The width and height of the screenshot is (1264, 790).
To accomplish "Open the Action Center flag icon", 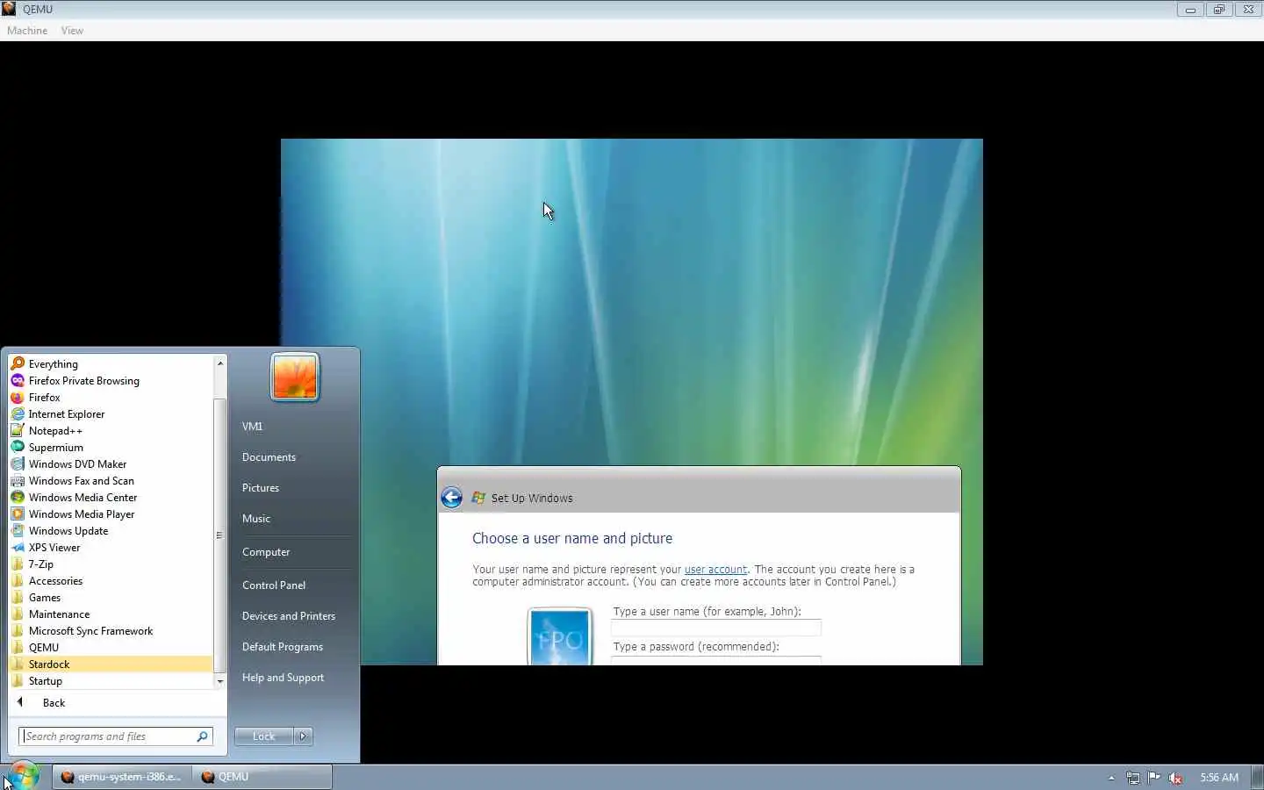I will pos(1154,778).
